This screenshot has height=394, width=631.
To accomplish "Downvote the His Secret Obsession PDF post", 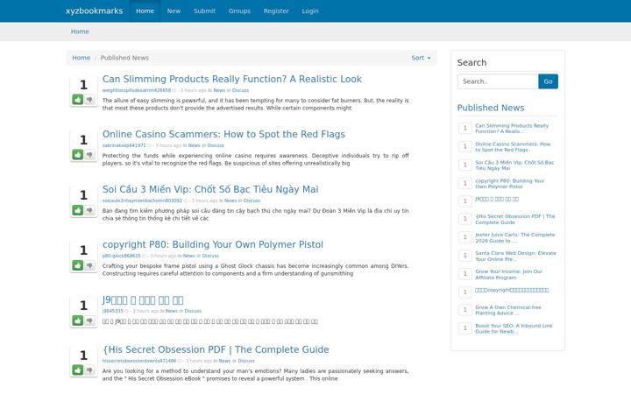I will click(89, 369).
